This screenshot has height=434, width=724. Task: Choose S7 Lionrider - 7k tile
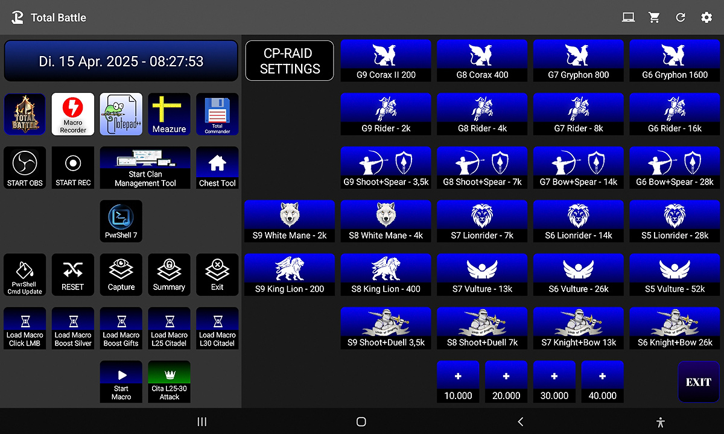coord(482,221)
